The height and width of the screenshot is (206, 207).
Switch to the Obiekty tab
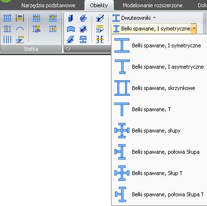pos(99,5)
